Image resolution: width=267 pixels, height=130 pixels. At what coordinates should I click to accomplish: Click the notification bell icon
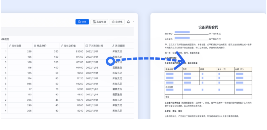pos(129,22)
